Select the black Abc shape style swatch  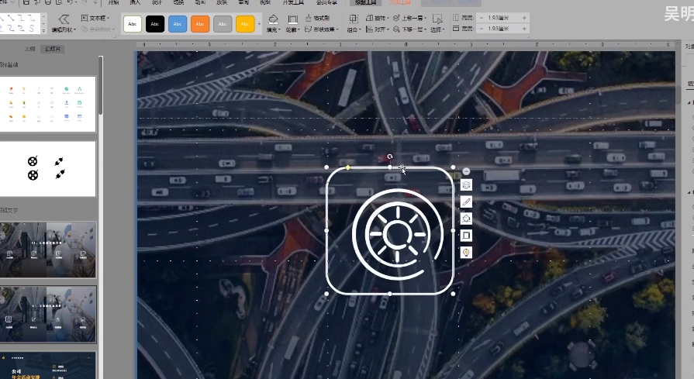(155, 25)
